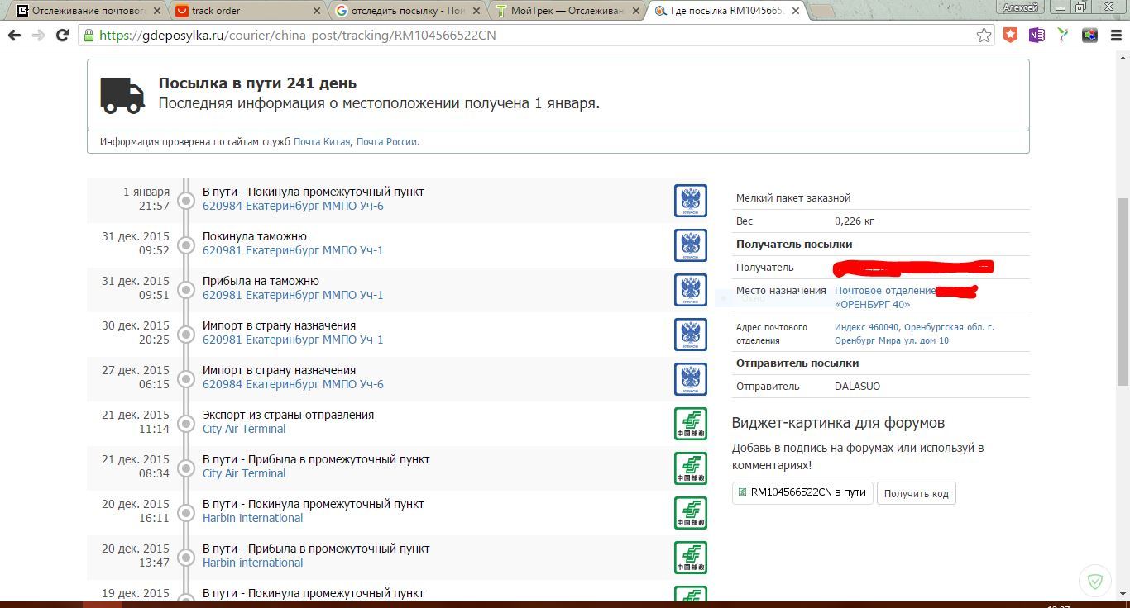The height and width of the screenshot is (608, 1130).
Task: Click the browser back arrow
Action: click(14, 36)
